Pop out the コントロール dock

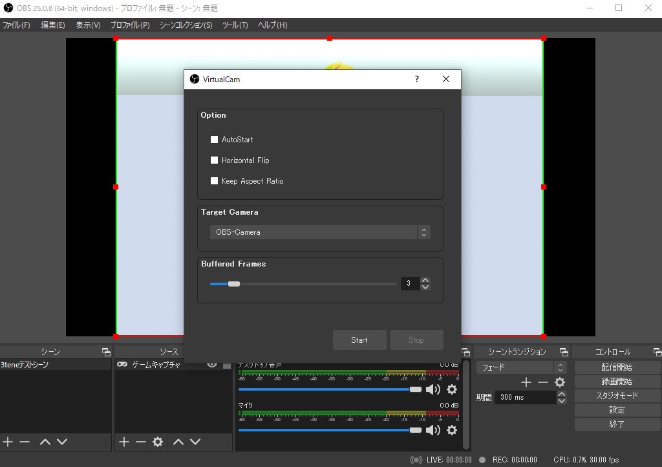(x=657, y=352)
